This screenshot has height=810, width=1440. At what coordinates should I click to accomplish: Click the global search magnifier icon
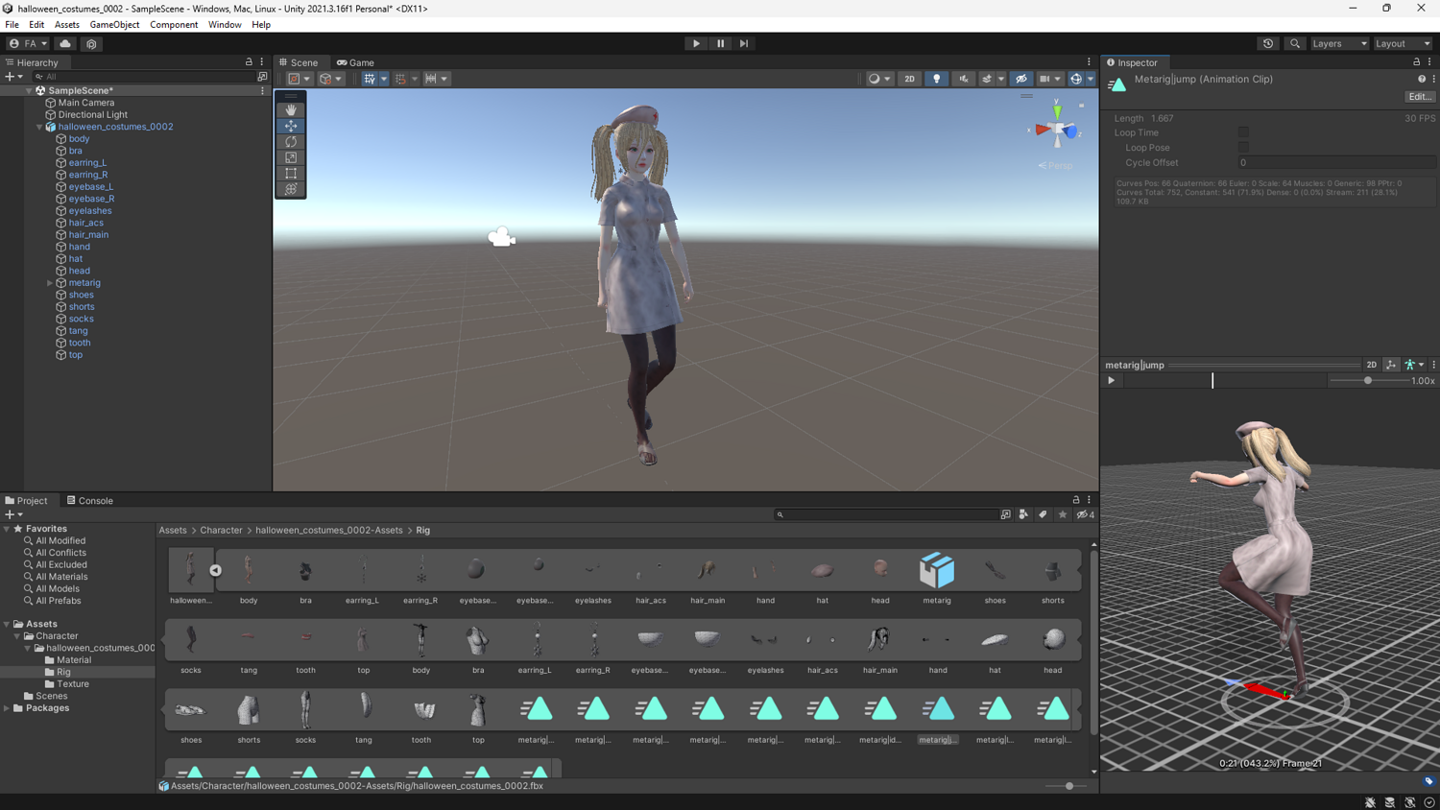pyautogui.click(x=1295, y=43)
